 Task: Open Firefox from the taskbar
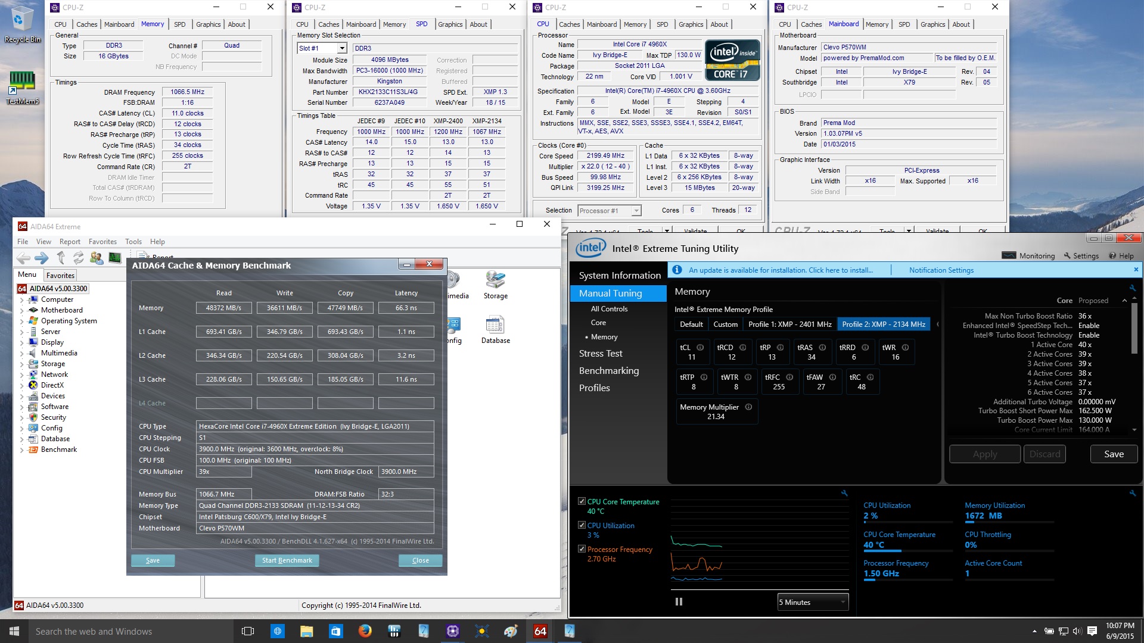coord(365,630)
